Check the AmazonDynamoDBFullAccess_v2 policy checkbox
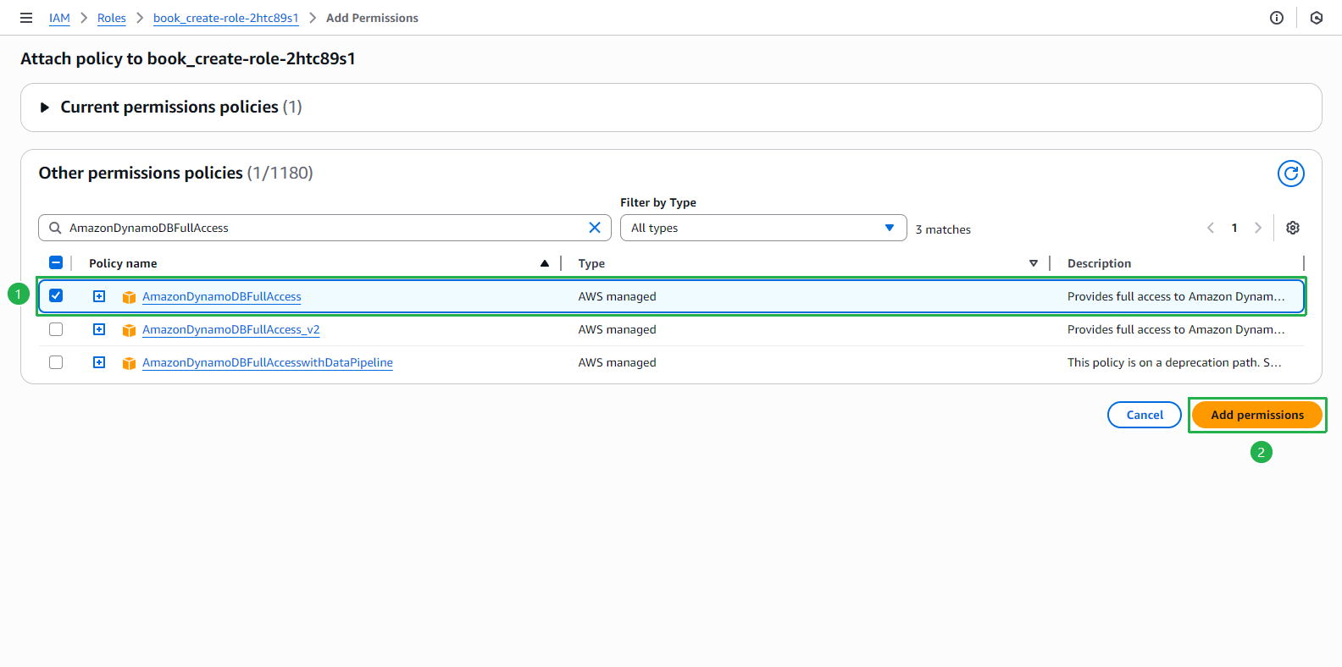Image resolution: width=1342 pixels, height=667 pixels. (56, 329)
